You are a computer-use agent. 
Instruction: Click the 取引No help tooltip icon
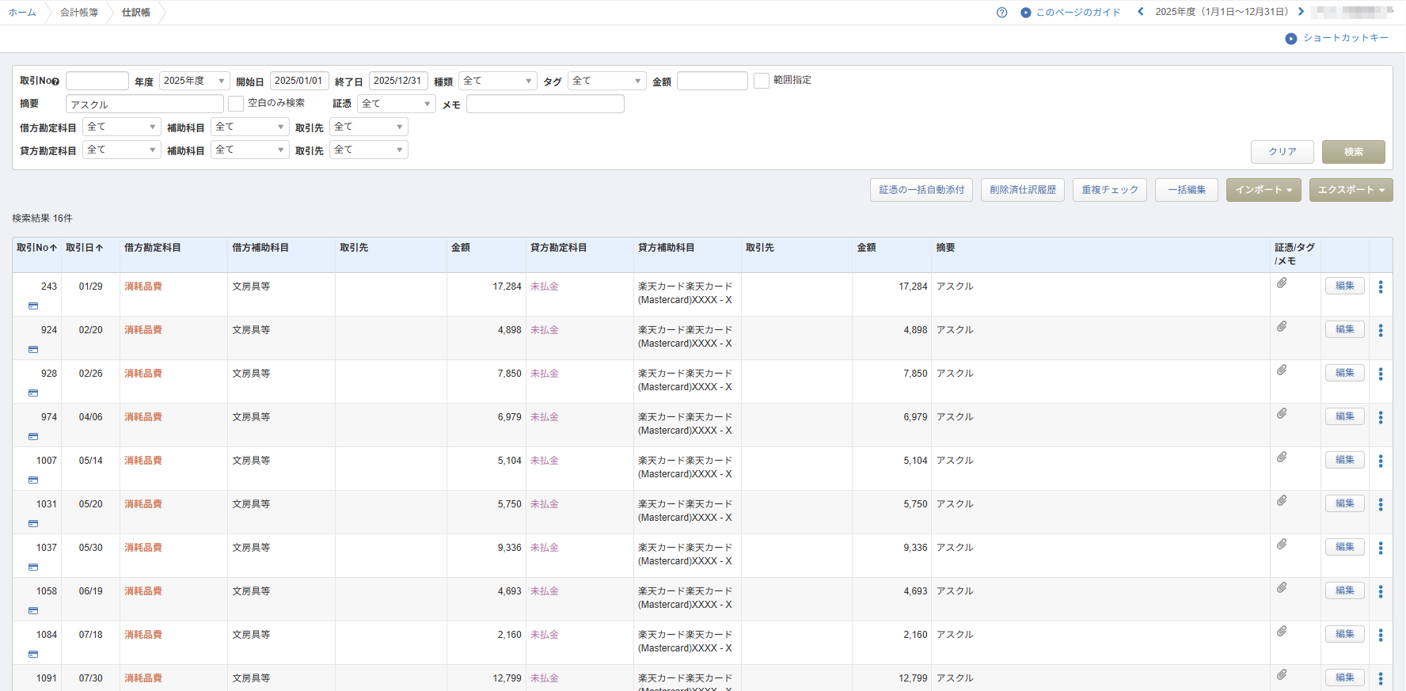pyautogui.click(x=55, y=82)
